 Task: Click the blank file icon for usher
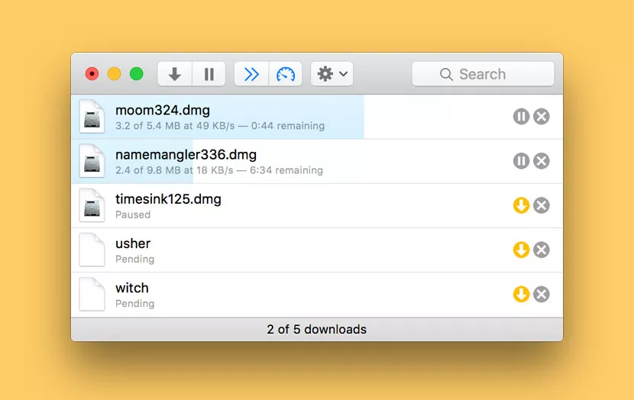(x=92, y=250)
